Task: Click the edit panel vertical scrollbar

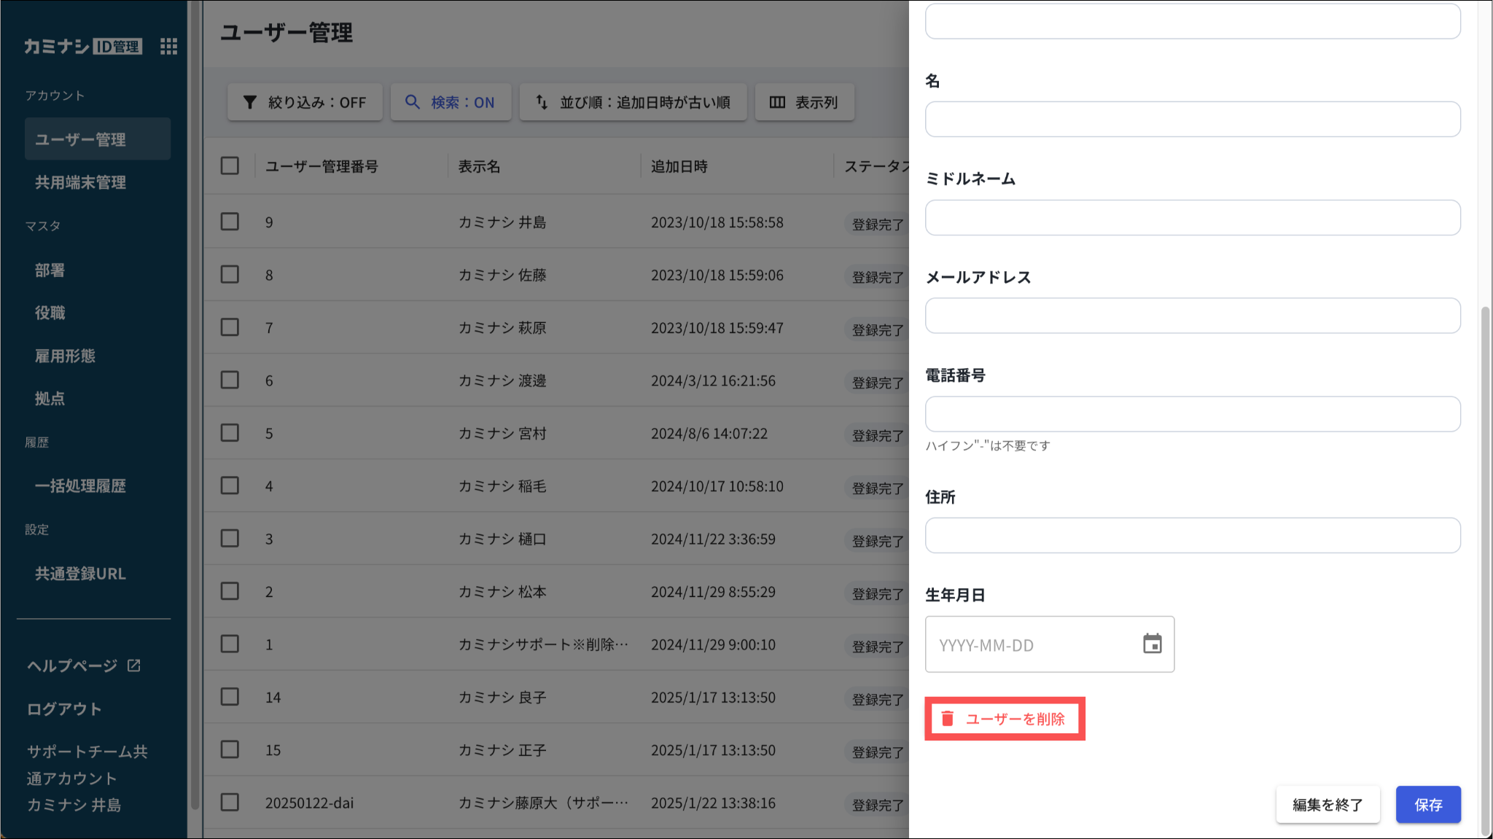Action: 1485,569
